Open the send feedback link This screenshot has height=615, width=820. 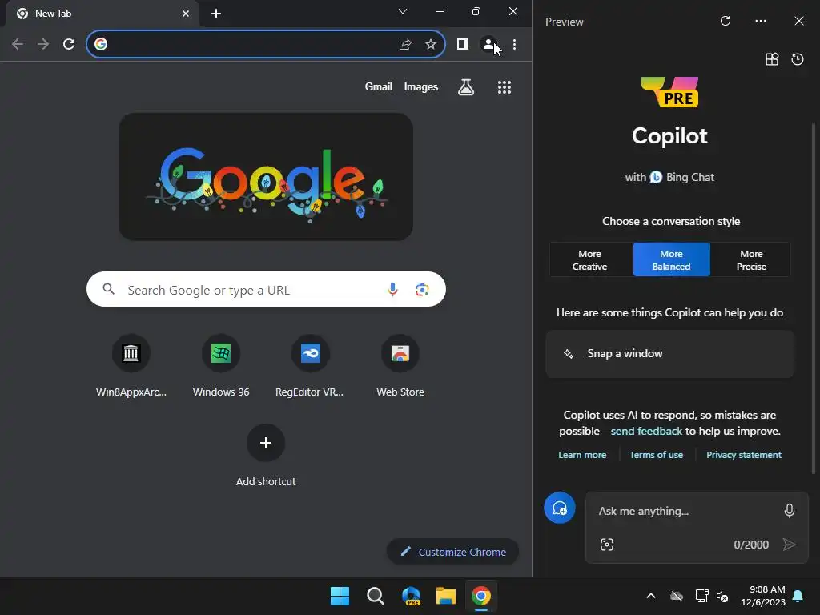tap(646, 431)
